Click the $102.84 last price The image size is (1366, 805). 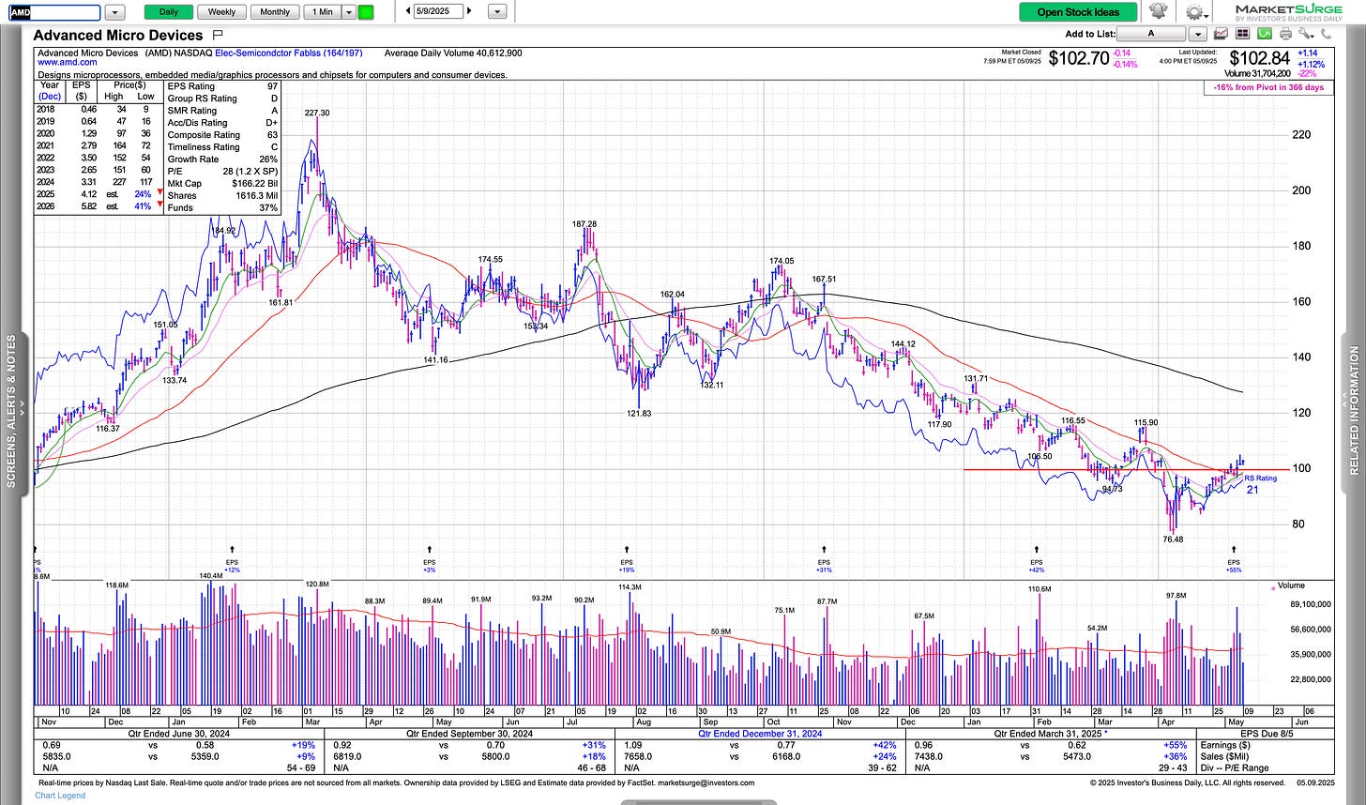1260,58
